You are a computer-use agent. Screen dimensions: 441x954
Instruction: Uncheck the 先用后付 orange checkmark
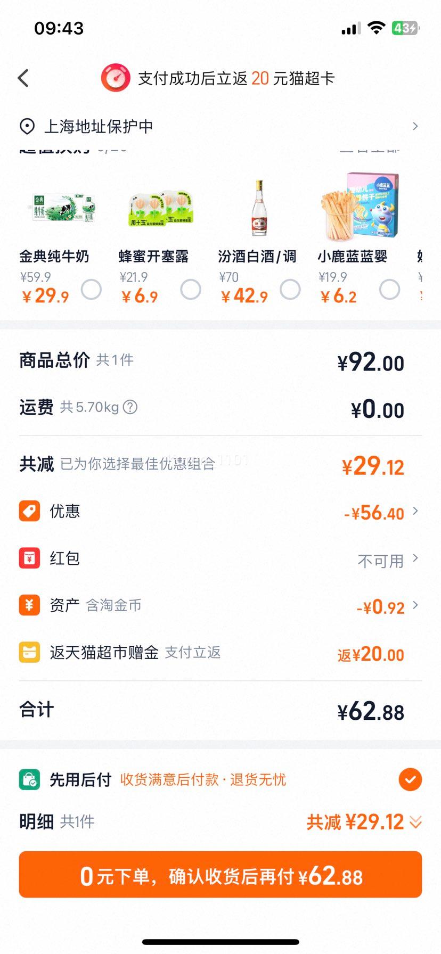click(410, 780)
